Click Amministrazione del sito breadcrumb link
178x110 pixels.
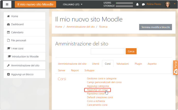(81, 27)
